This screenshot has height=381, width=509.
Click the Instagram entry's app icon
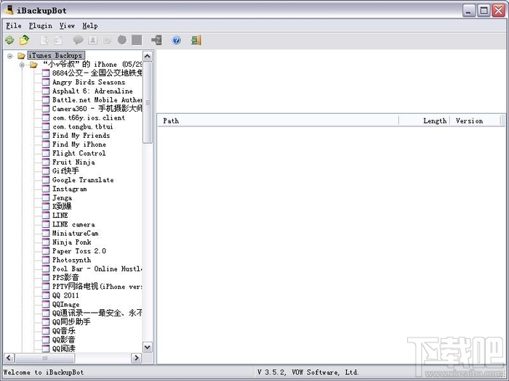click(46, 189)
